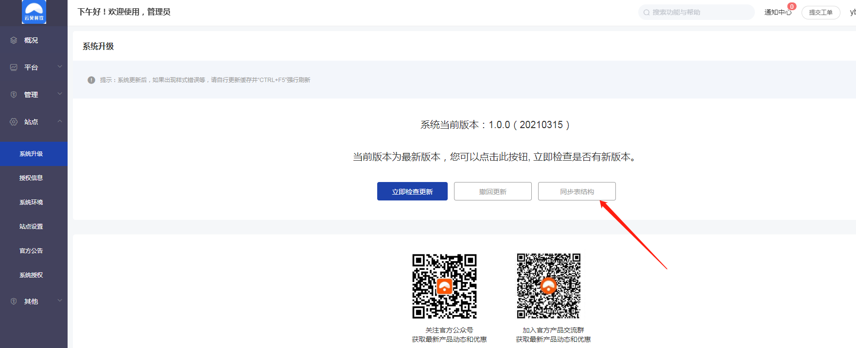Screen dimensions: 856x348
Task: Click the layers icon beside 概况
Action: (x=14, y=40)
